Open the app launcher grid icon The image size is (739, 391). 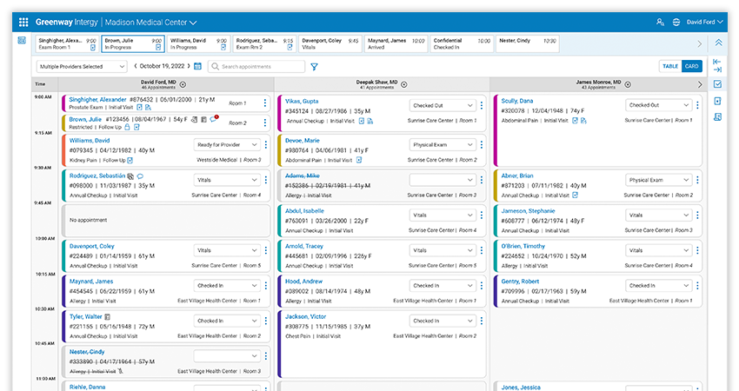click(23, 22)
